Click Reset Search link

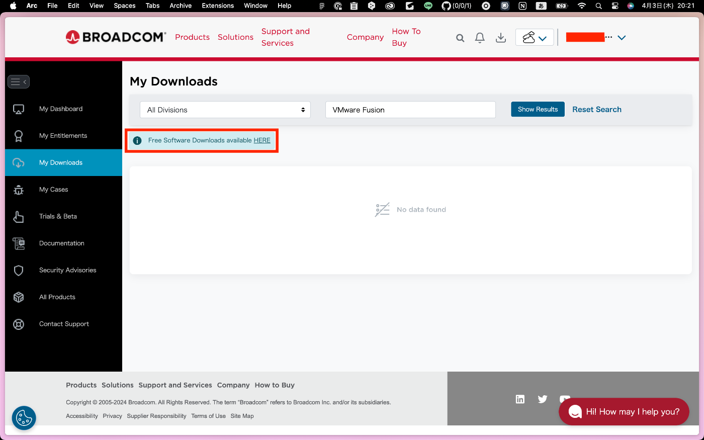point(597,109)
